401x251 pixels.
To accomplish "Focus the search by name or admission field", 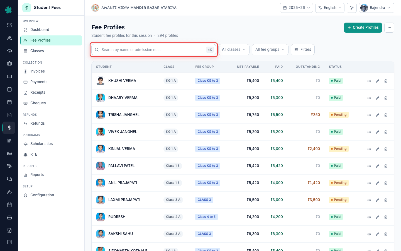I will 154,50.
